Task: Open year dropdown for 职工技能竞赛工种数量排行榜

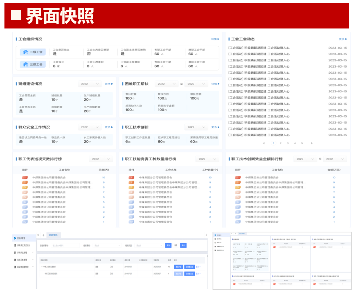Action: click(x=207, y=159)
